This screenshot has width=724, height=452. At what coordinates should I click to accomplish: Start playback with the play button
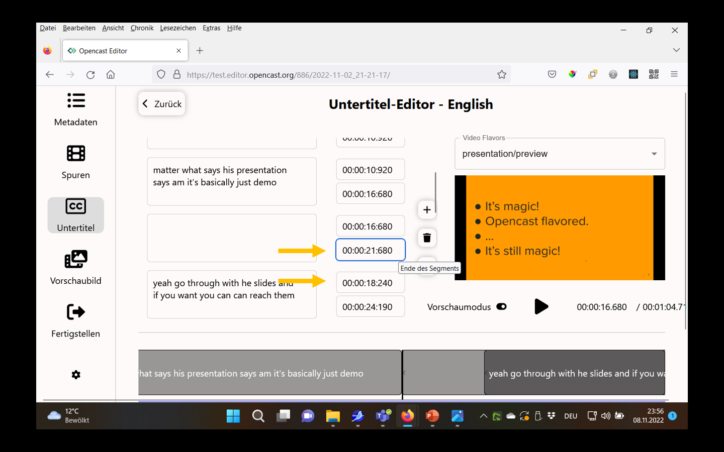[541, 306]
